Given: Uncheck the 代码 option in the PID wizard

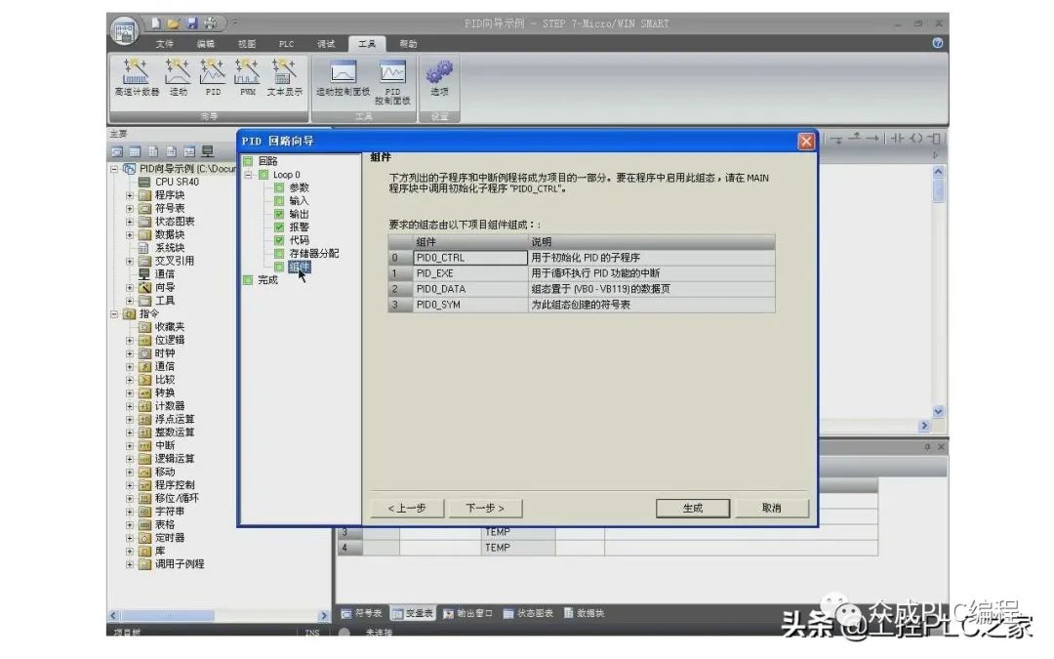Looking at the screenshot, I should 281,241.
